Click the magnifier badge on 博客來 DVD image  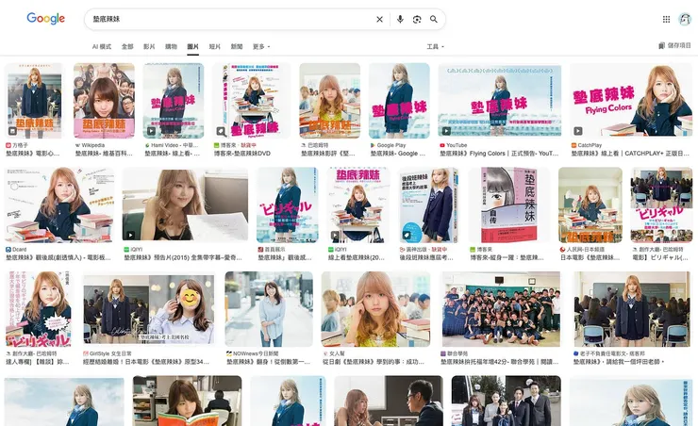pos(221,131)
